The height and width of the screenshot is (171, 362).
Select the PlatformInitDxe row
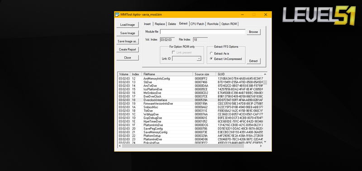190,139
